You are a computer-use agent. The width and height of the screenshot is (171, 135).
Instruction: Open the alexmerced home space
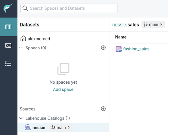[39, 39]
